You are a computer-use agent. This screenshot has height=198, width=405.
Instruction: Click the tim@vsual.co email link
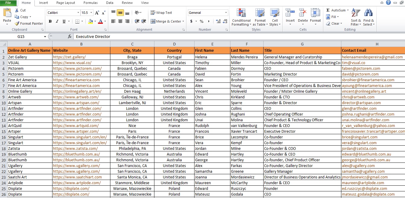click(353, 63)
